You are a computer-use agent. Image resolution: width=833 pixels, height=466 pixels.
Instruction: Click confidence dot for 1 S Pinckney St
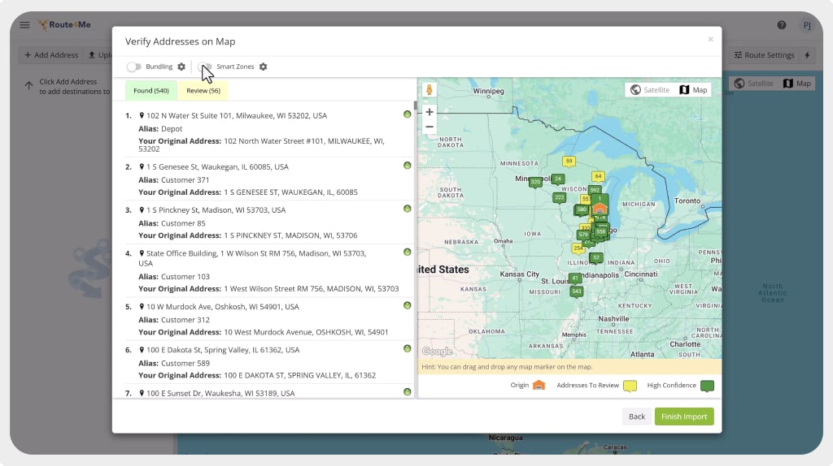point(407,209)
